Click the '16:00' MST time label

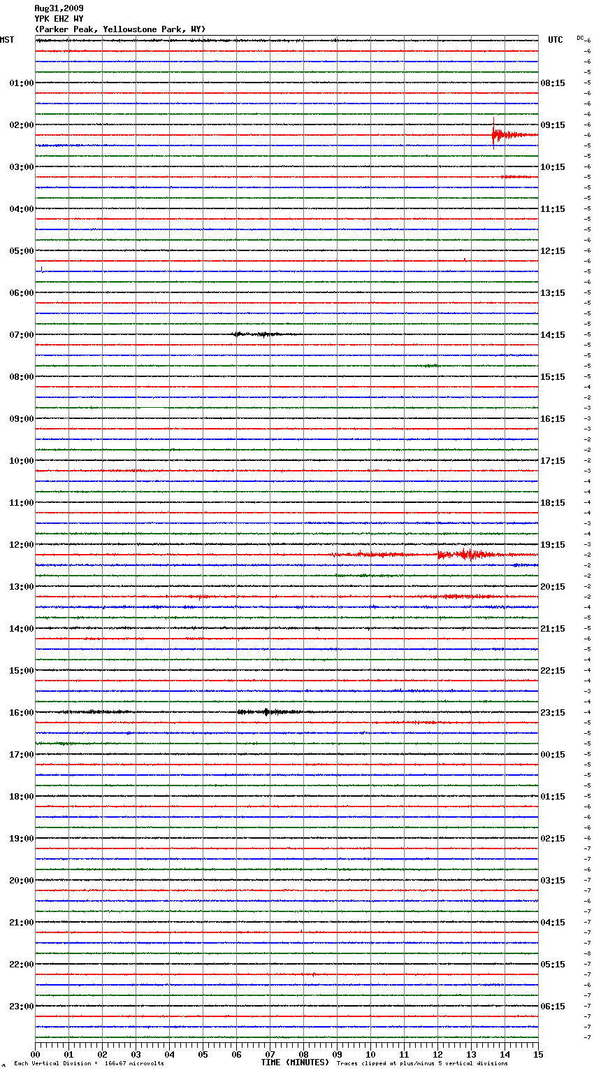22,713
